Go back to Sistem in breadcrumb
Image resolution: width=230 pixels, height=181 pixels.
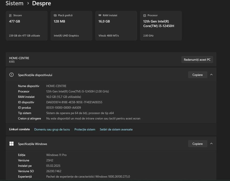14,3
